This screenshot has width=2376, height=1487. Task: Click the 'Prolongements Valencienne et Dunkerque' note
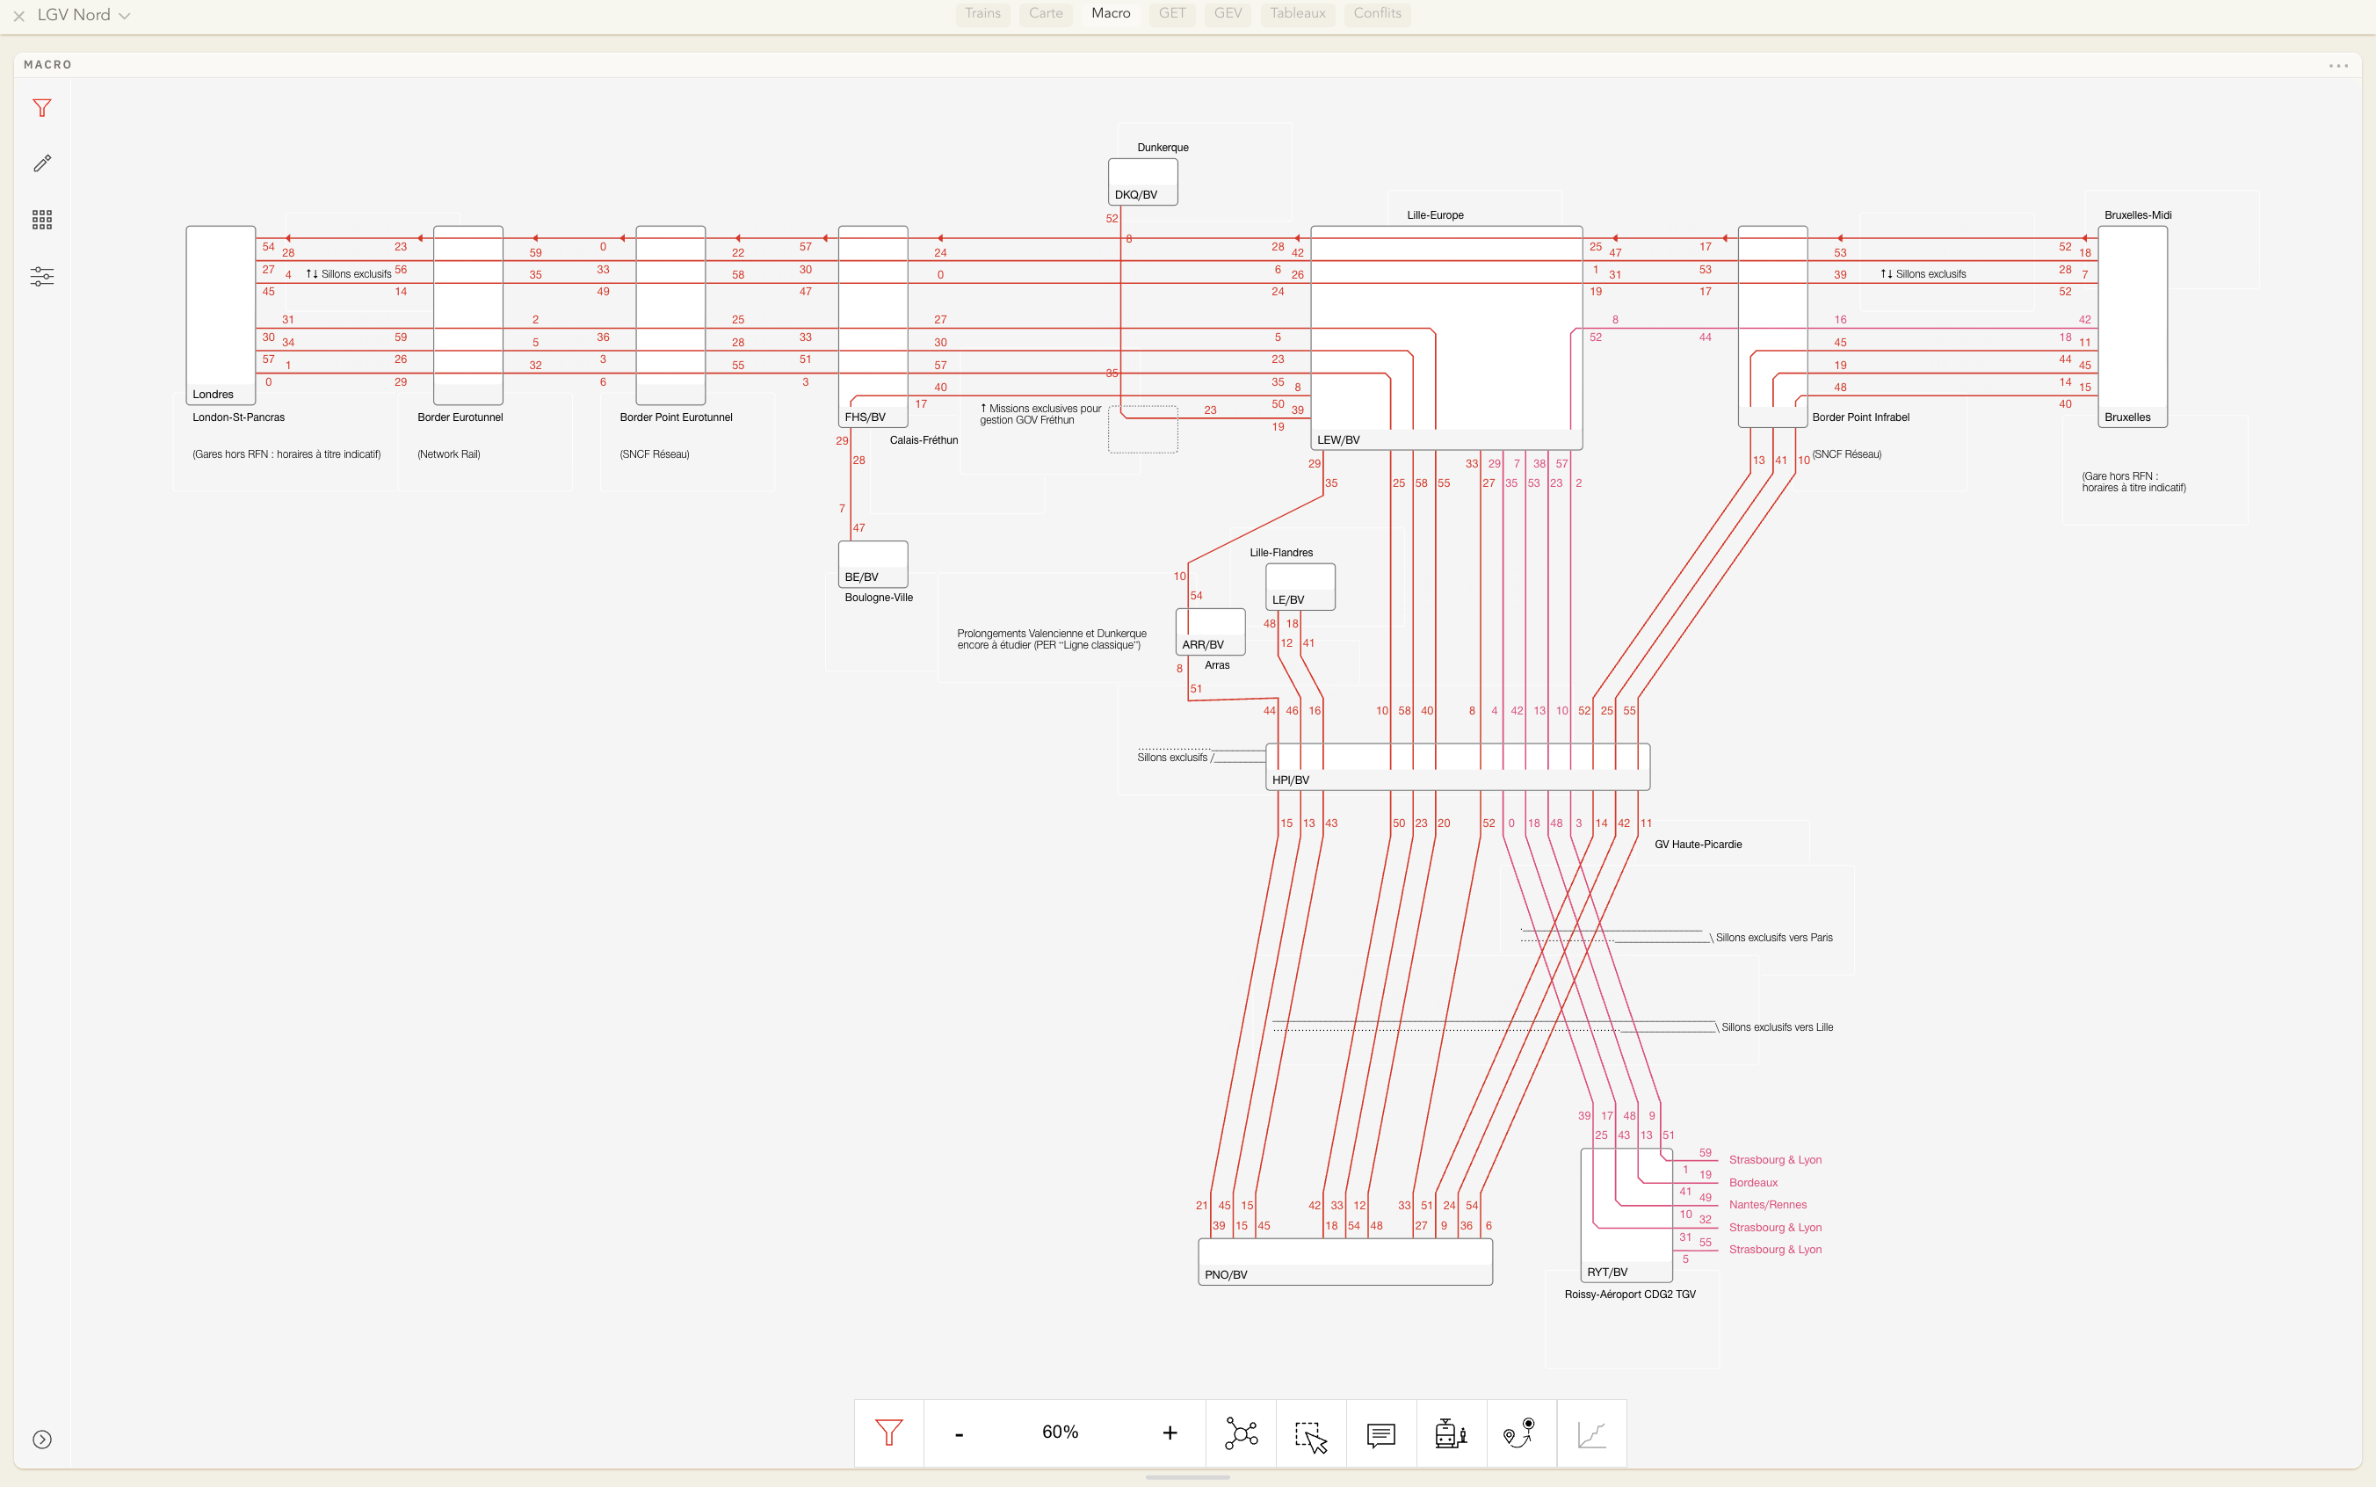click(x=1052, y=639)
